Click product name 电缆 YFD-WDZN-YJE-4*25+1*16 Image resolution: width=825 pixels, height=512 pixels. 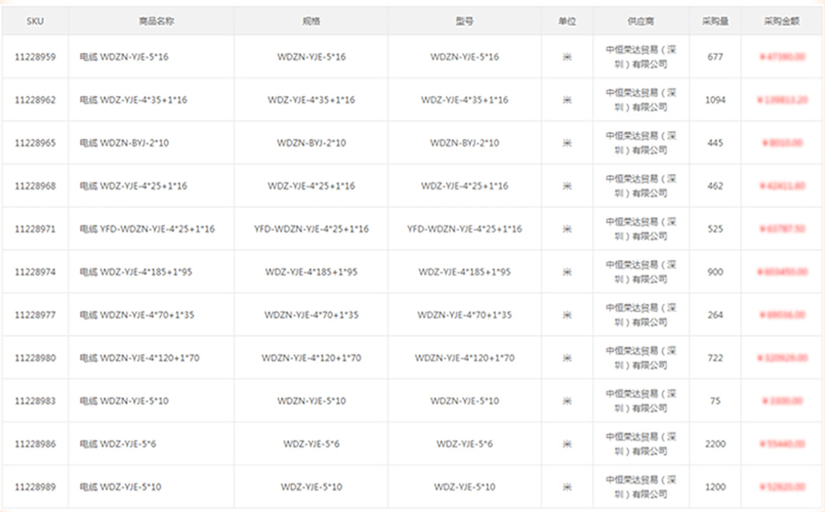(147, 229)
